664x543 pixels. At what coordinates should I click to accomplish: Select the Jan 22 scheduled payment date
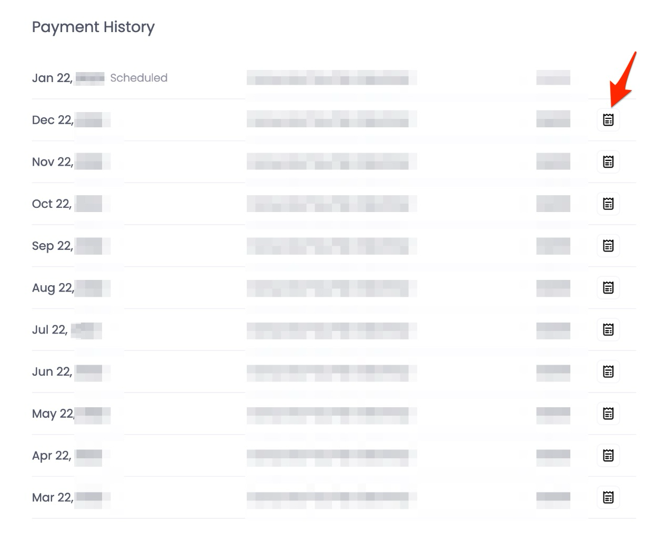52,78
